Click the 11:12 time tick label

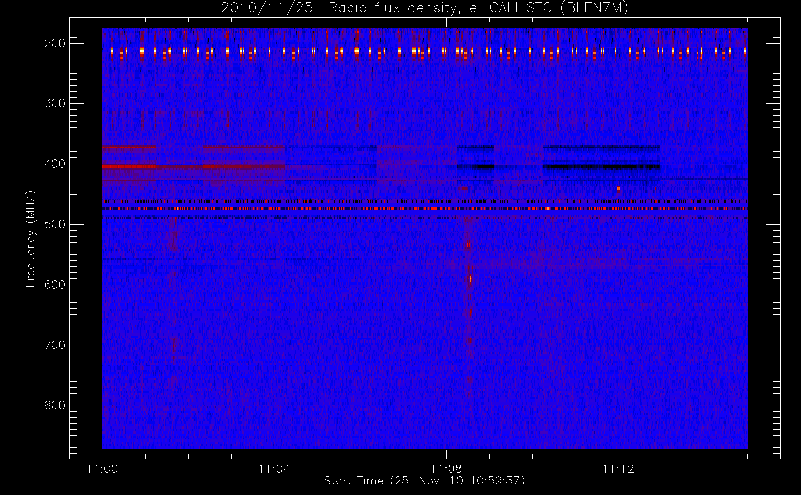pyautogui.click(x=618, y=469)
